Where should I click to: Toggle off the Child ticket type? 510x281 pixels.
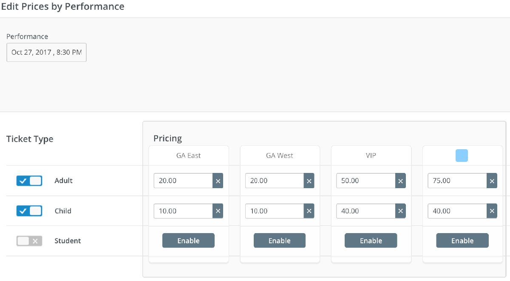[29, 211]
